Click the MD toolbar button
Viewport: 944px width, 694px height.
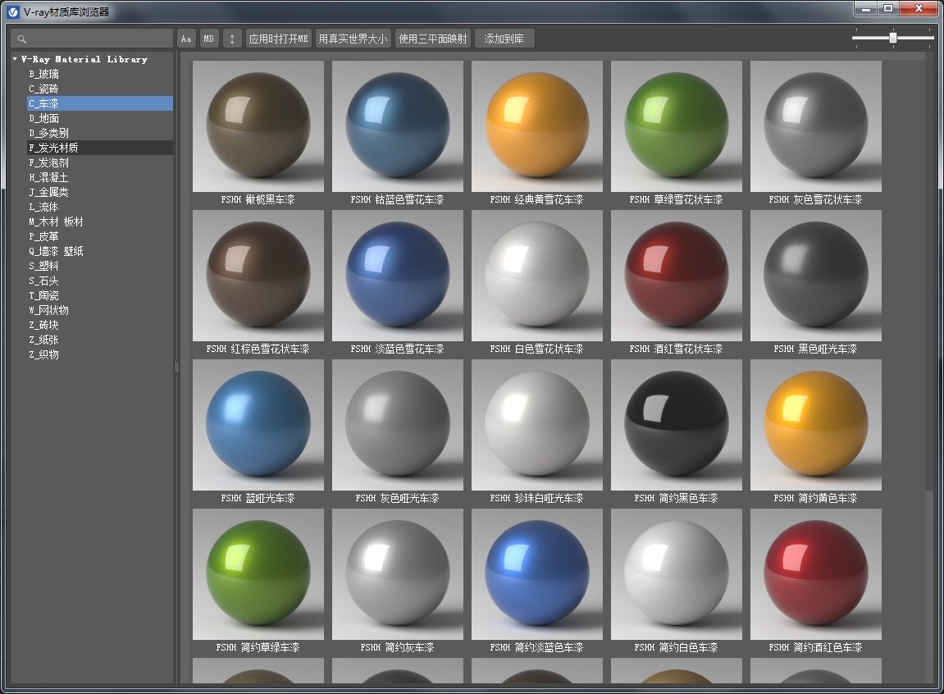tap(209, 39)
